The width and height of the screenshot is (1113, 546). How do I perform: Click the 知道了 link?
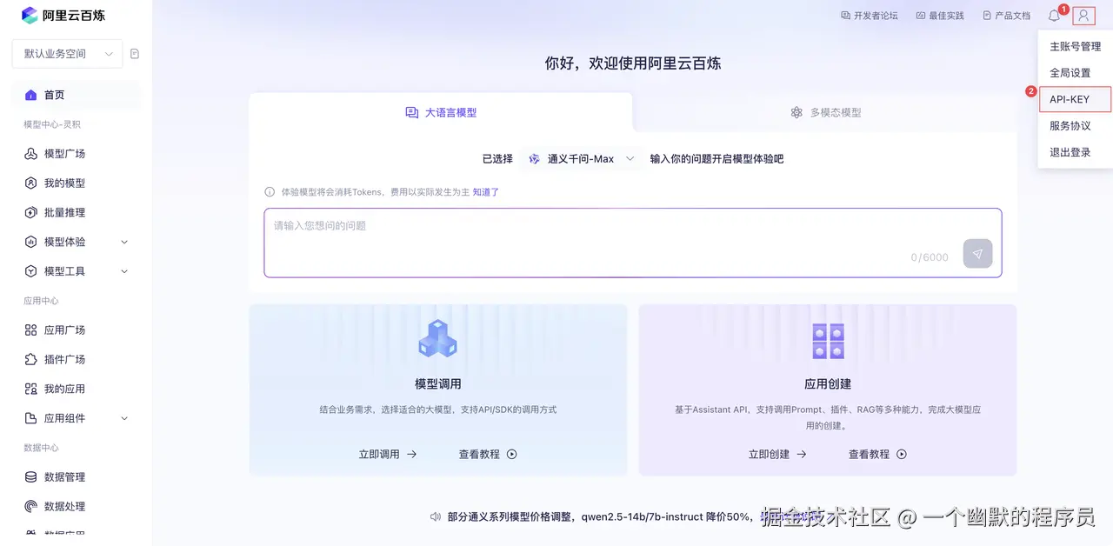(486, 192)
